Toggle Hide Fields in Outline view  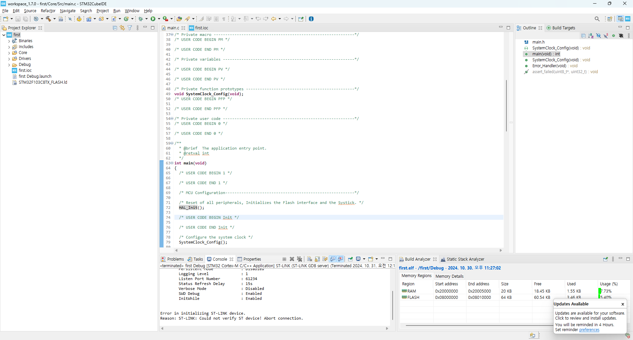pos(598,36)
